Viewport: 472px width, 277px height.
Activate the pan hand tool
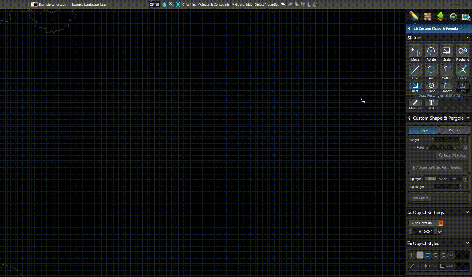tap(164, 4)
